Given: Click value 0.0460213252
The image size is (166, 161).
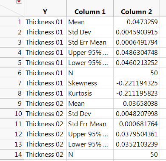Looking at the screenshot, I should point(137,63).
